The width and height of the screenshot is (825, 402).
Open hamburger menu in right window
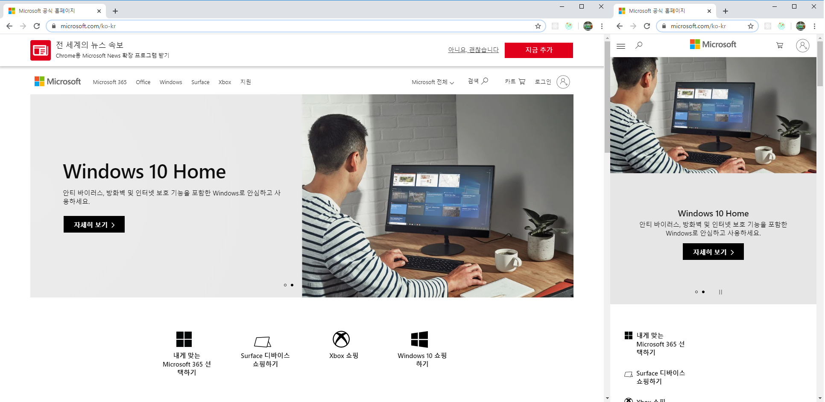(621, 46)
